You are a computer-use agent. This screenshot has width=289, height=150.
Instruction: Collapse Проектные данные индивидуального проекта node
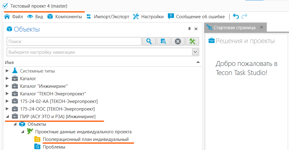pyautogui.click(x=22, y=132)
